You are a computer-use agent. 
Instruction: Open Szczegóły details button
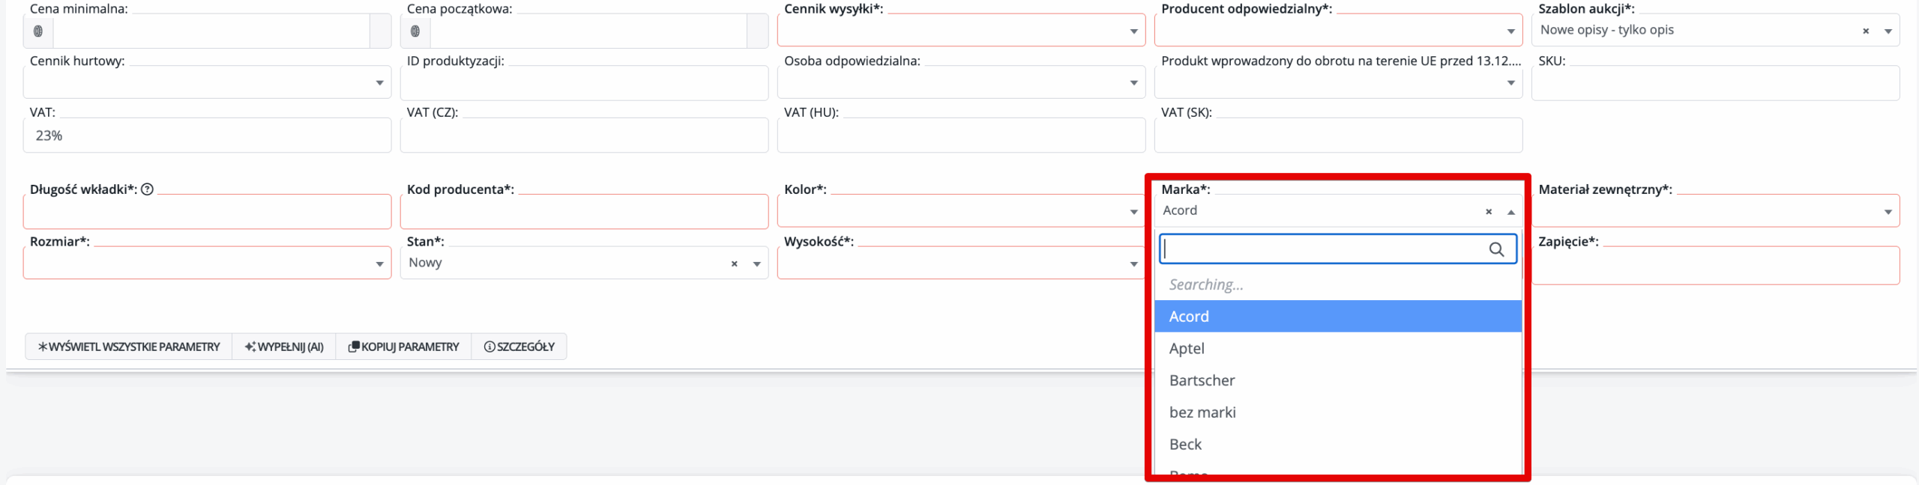(519, 347)
